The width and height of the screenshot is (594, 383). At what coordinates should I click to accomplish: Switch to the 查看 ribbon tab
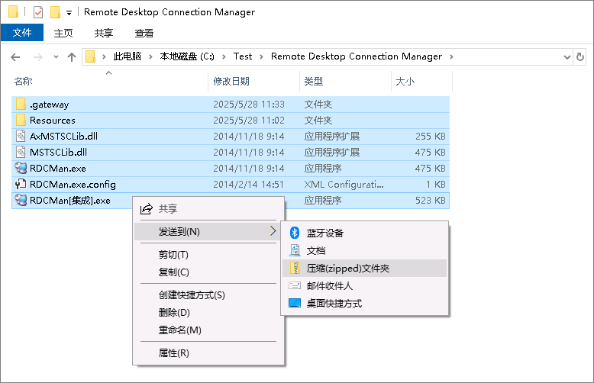[144, 34]
